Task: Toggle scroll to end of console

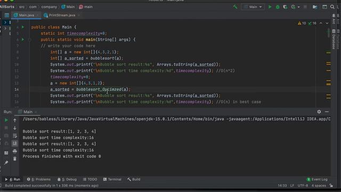Action: point(14,143)
